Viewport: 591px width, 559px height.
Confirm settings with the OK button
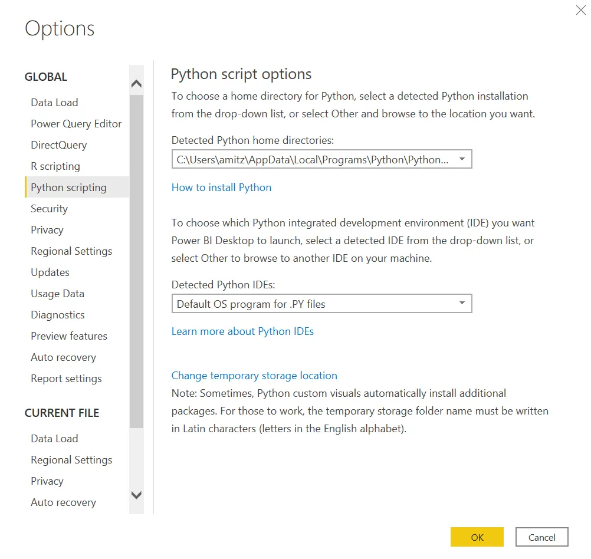tap(477, 537)
